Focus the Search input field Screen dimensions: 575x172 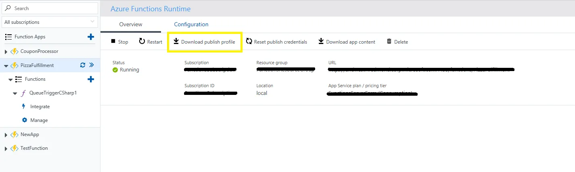coord(50,8)
